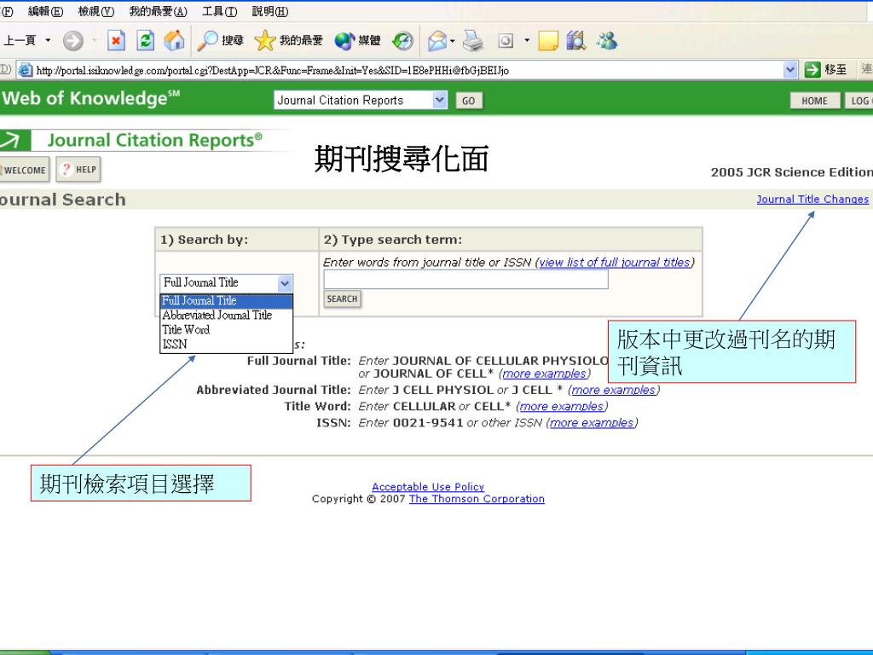Open more examples link for Full Journal Title
The width and height of the screenshot is (873, 655).
[x=544, y=374]
